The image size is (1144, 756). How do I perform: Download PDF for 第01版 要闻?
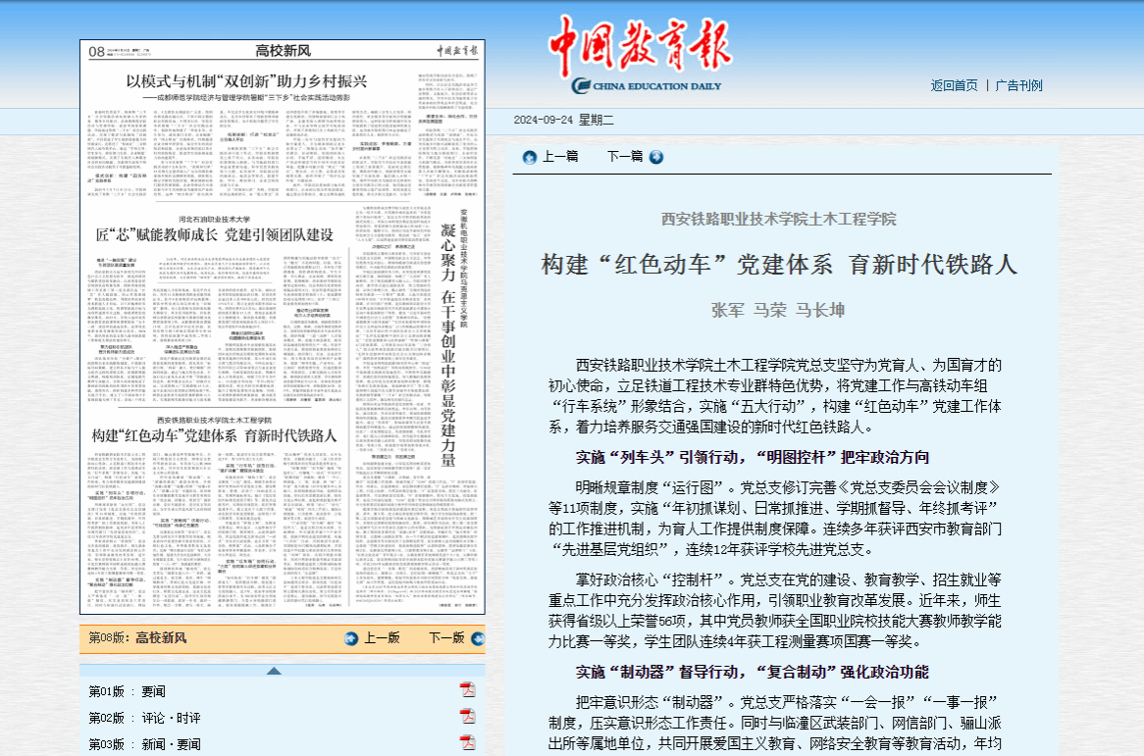click(x=468, y=690)
